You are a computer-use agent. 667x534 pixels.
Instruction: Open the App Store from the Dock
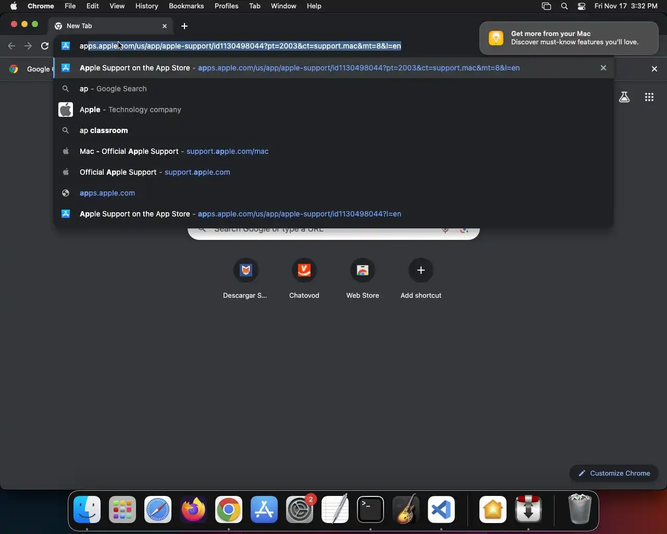tap(264, 509)
